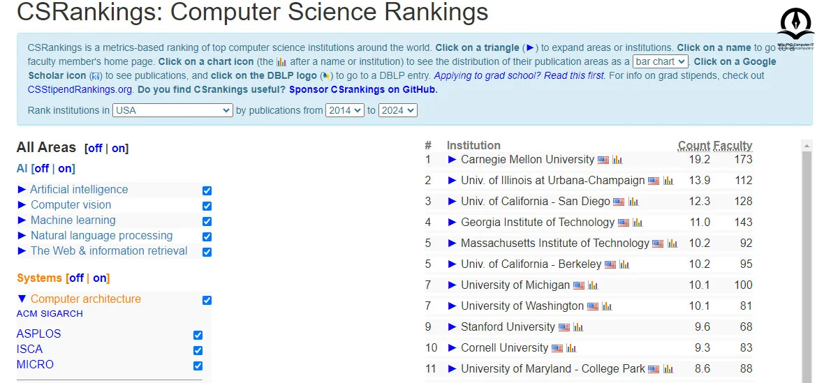Uncheck the Computer architecture checkbox
Viewport: 824px width, 383px height.
click(x=207, y=300)
